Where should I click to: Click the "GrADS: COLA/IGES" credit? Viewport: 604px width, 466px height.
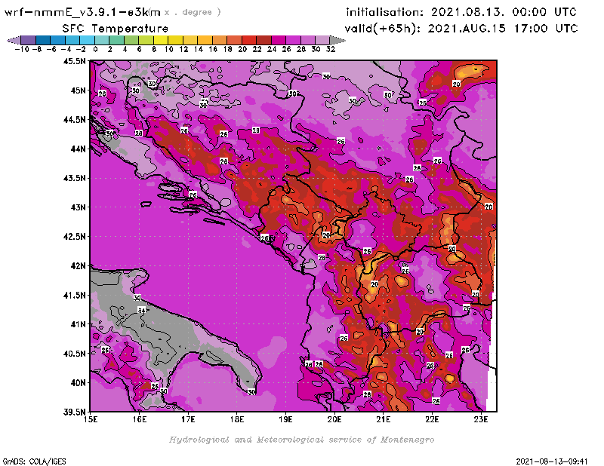[x=34, y=461]
